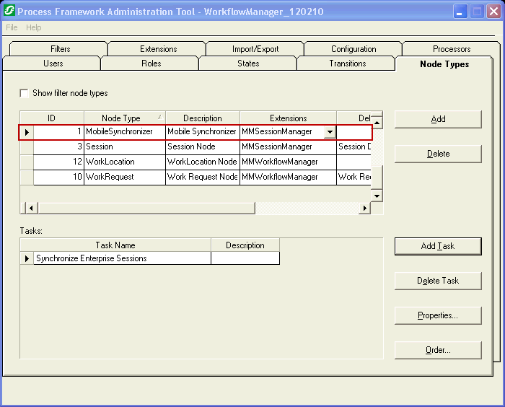The image size is (505, 407).
Task: Open Extensions dropdown for MMSessionManager cell
Action: click(x=330, y=132)
